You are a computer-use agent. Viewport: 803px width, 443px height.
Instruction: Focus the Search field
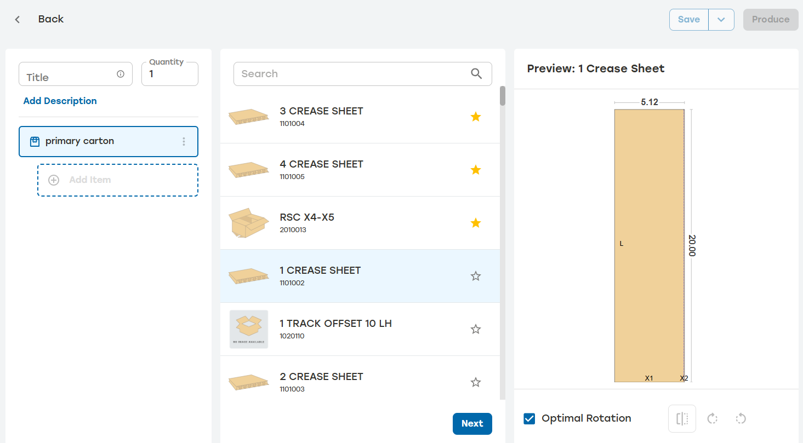click(363, 74)
